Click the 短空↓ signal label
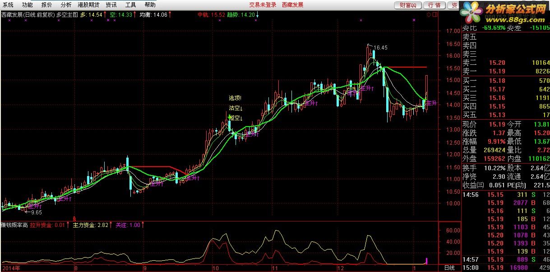The width and height of the screenshot is (550, 272). 236,118
